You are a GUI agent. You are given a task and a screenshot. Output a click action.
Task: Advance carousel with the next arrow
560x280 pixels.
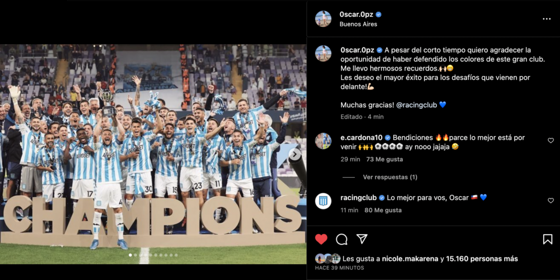(295, 154)
